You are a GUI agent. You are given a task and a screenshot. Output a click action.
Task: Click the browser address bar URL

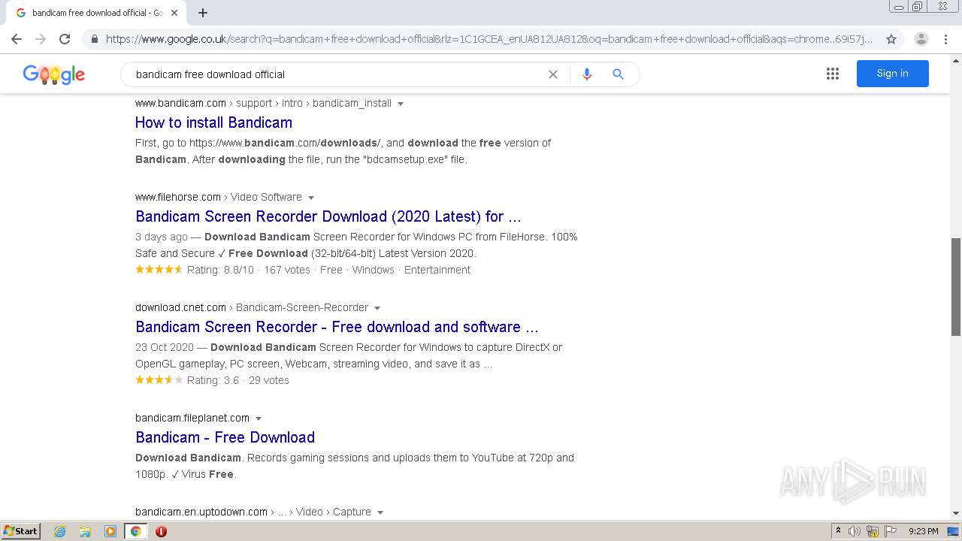pyautogui.click(x=489, y=39)
